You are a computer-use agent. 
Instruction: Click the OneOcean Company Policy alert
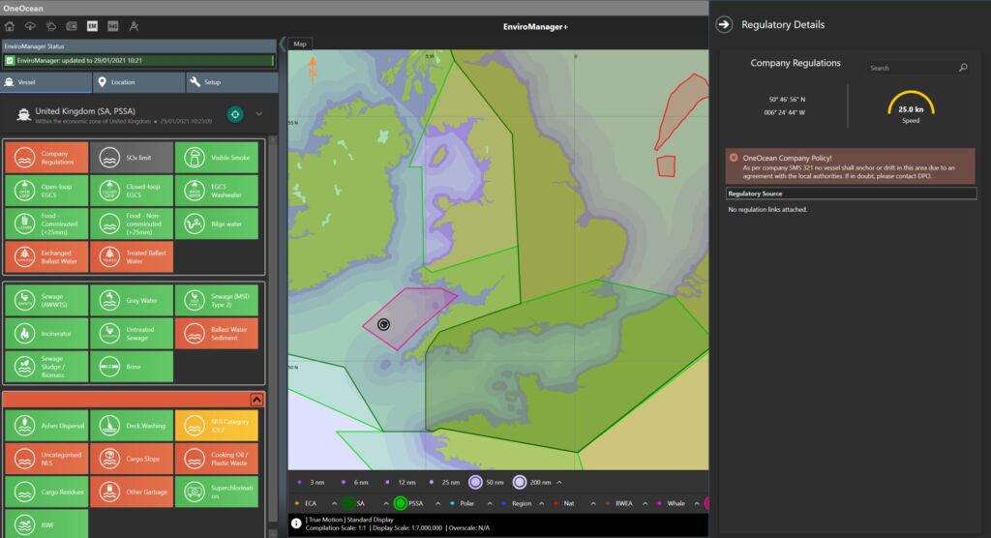point(850,166)
